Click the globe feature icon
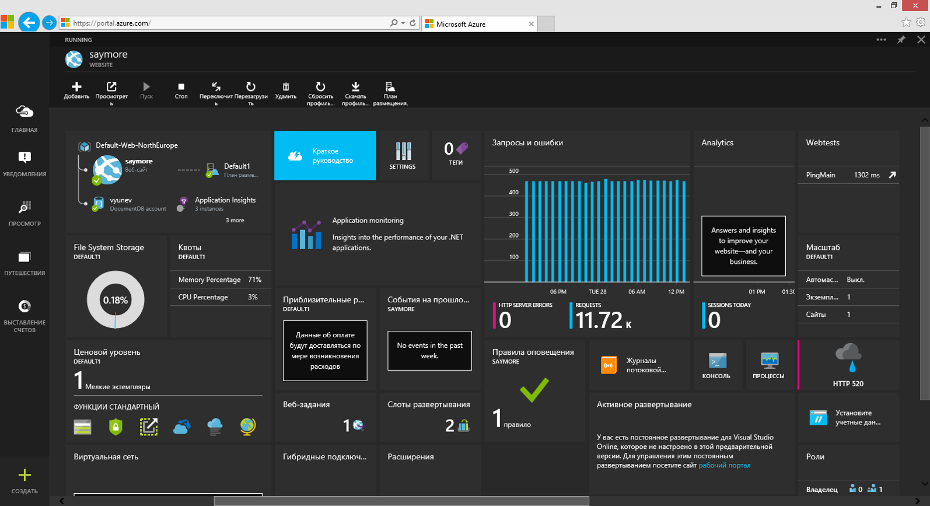 click(x=247, y=427)
